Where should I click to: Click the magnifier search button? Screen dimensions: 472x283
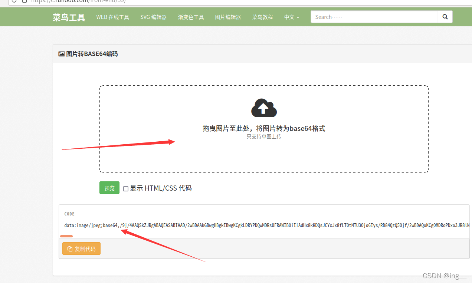pos(445,17)
